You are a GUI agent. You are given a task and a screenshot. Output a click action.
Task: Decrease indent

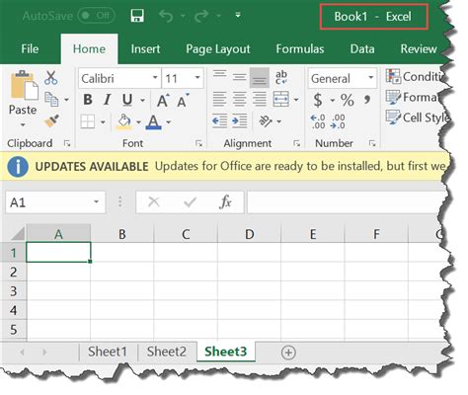(219, 120)
